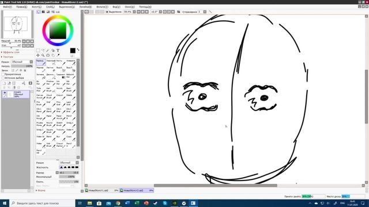Open the Правка menu
The image size is (369, 207).
pos(22,7)
